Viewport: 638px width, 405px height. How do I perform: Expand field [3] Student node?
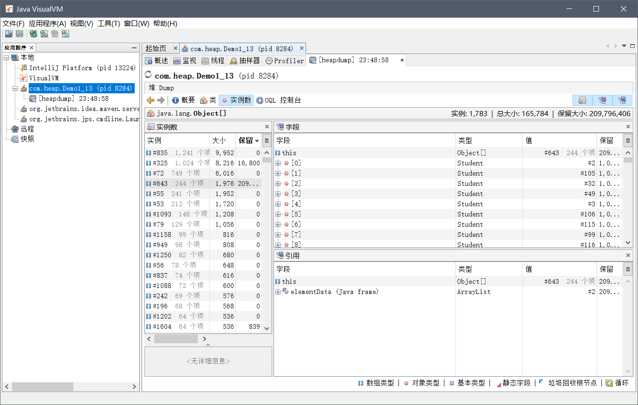tap(278, 194)
